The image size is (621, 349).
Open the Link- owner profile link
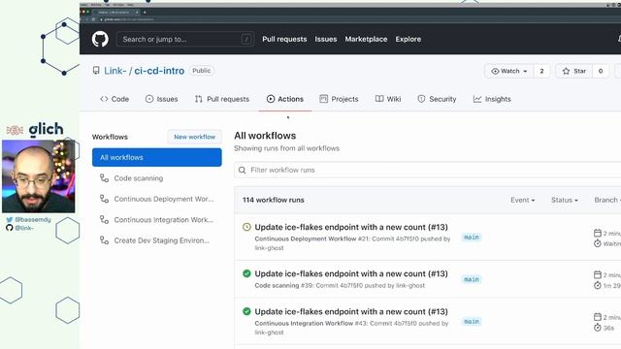click(114, 71)
